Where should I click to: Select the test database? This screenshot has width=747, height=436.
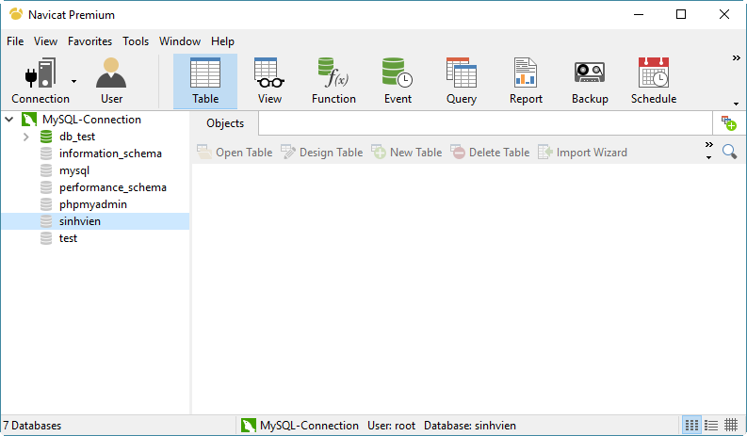68,238
